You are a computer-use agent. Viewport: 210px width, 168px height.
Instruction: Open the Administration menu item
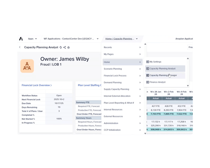click(123, 123)
